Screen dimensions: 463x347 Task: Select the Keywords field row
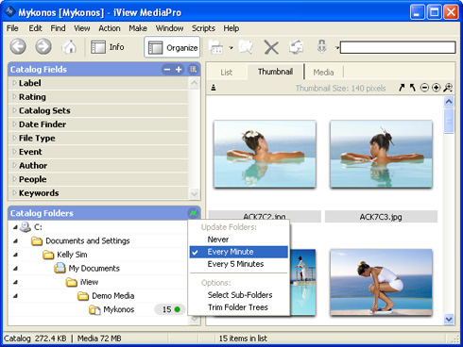coord(98,193)
